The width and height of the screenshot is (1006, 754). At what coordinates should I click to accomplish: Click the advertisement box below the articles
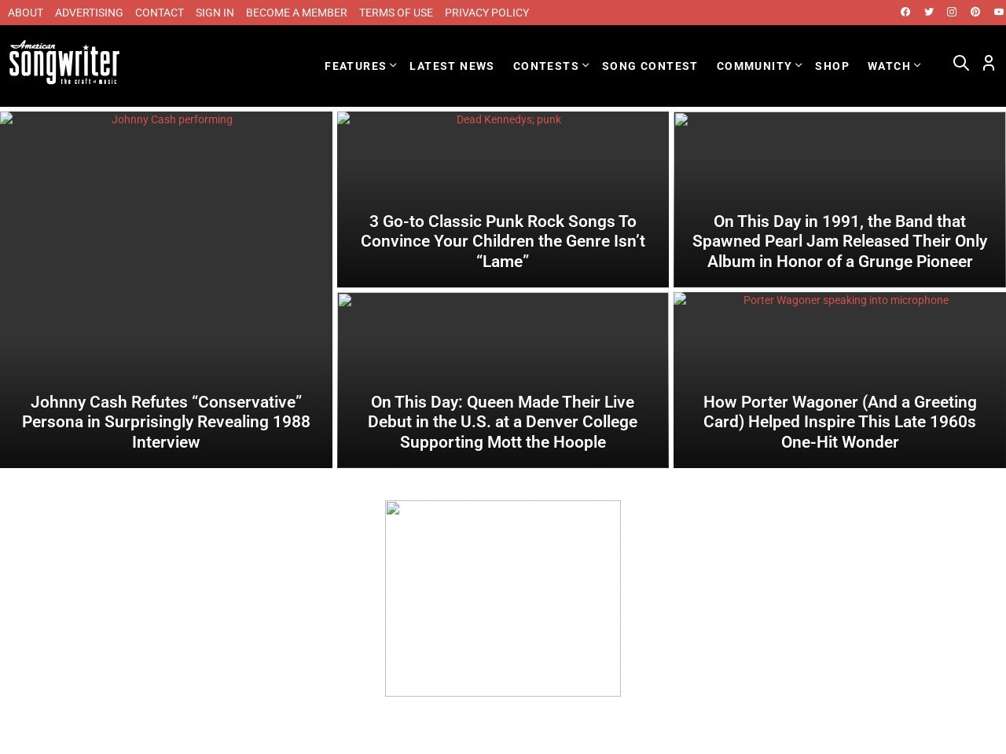(503, 598)
